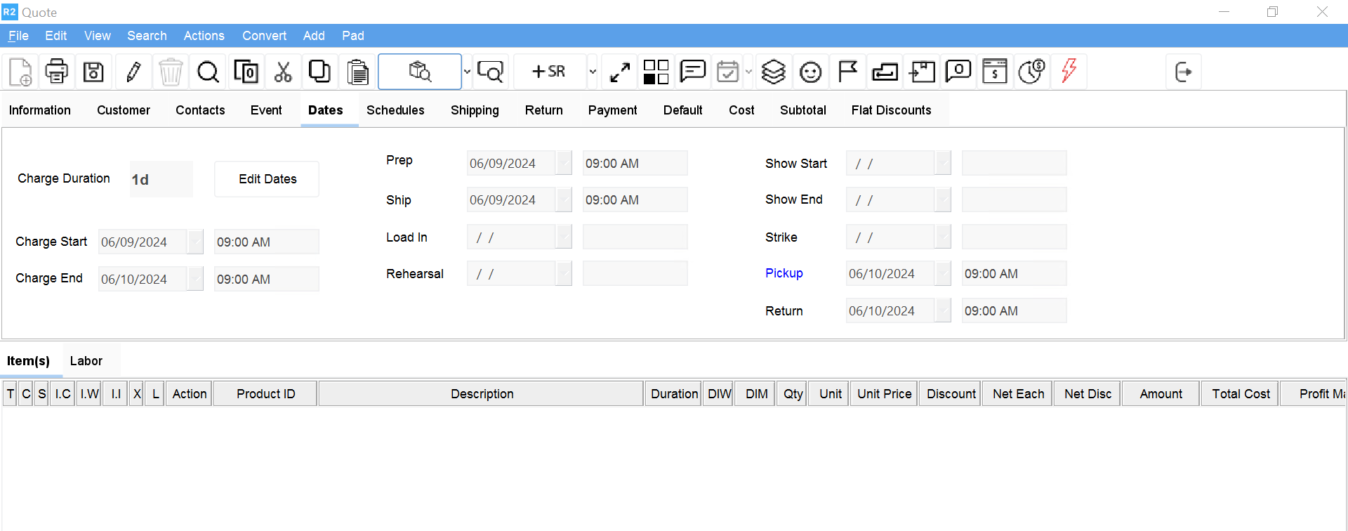Click the blue Pickup link label
Viewport: 1348px width, 531px height.
(784, 273)
